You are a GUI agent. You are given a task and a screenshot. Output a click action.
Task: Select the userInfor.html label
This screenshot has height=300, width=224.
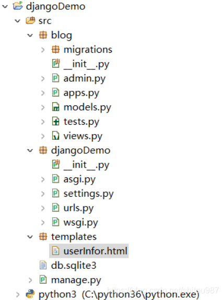96,251
